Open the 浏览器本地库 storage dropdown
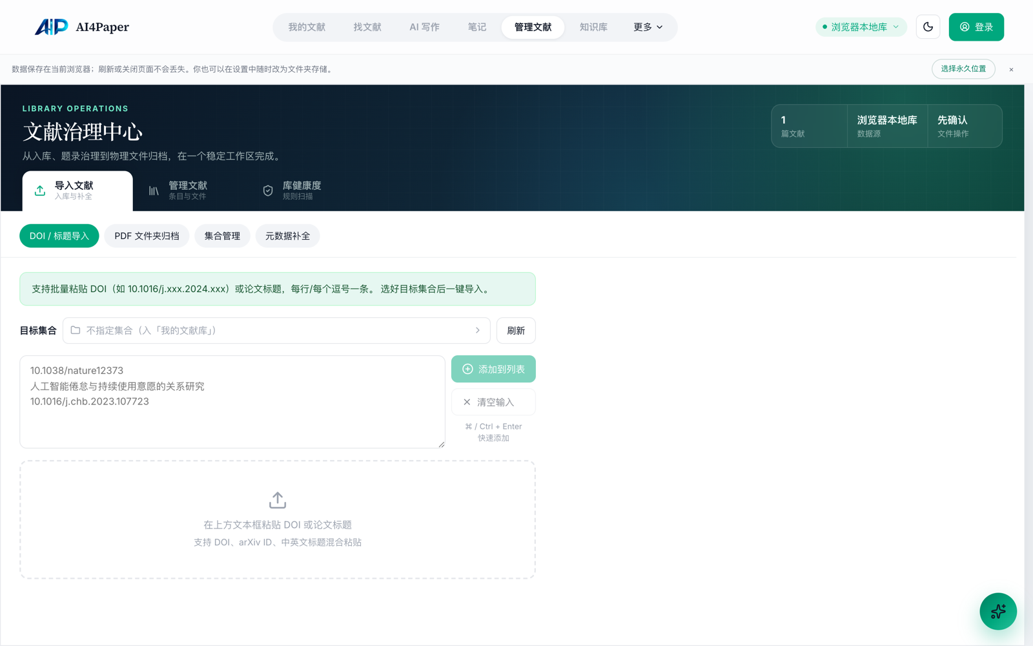The width and height of the screenshot is (1033, 646). [x=861, y=27]
